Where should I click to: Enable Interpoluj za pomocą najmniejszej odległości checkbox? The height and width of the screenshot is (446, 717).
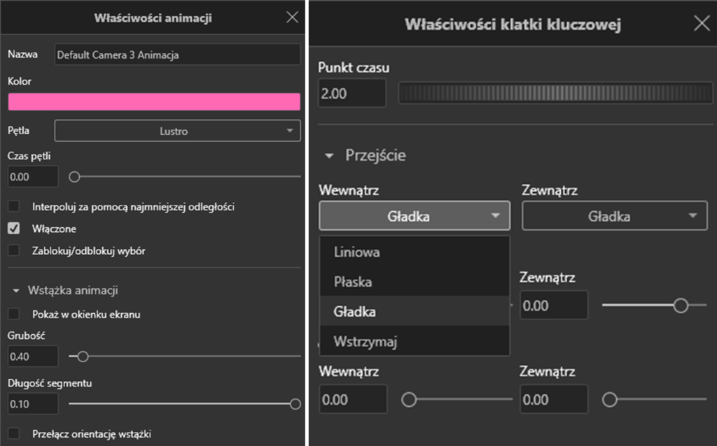coord(13,207)
